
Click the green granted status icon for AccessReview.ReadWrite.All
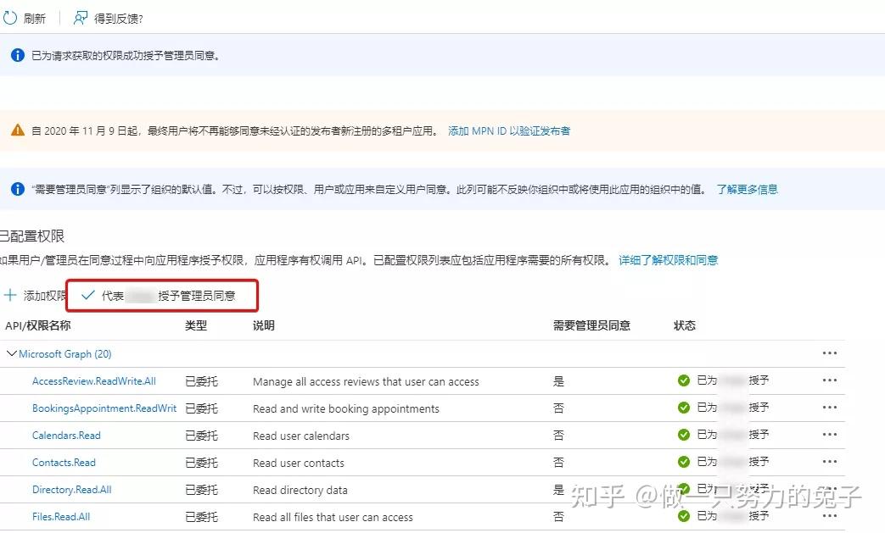[683, 380]
